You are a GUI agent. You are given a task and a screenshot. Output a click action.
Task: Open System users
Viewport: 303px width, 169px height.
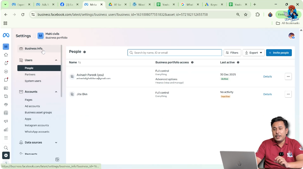[x=33, y=81]
